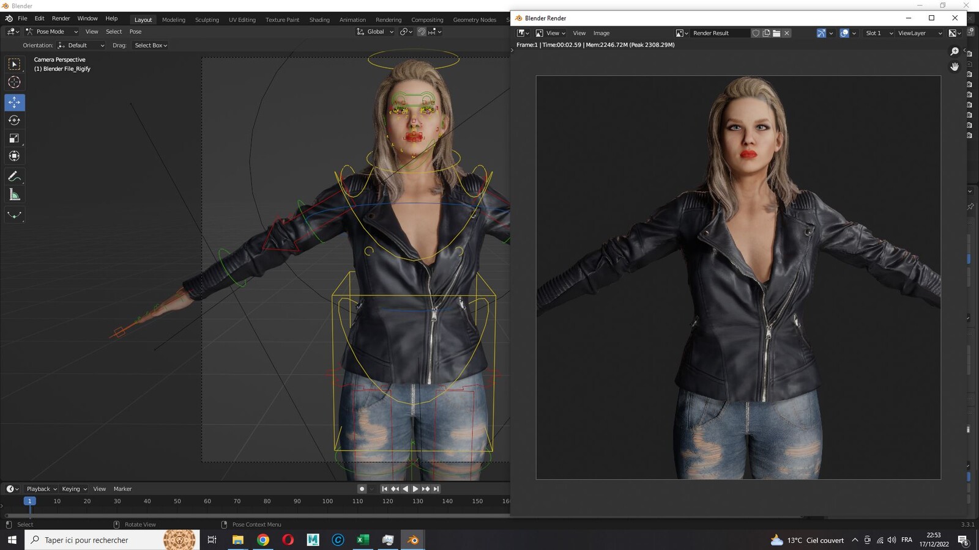979x550 pixels.
Task: Open the Help menu
Action: click(111, 18)
